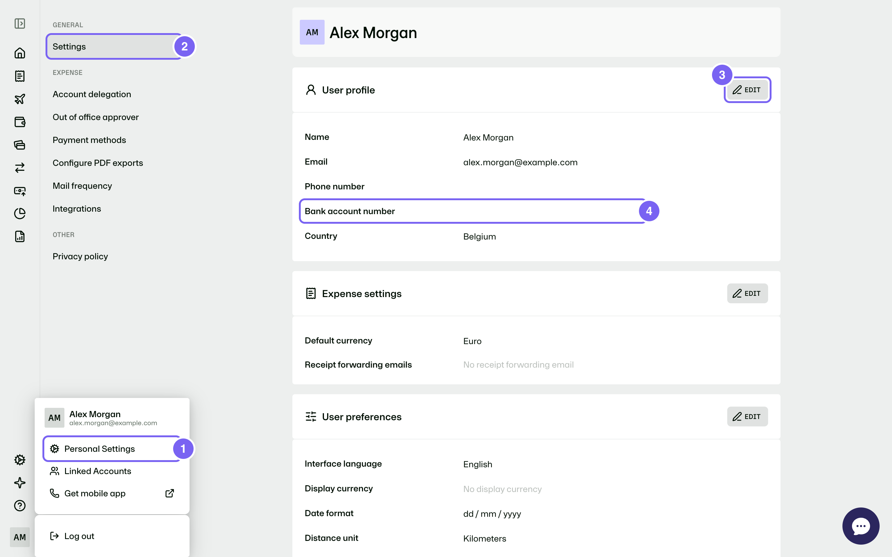This screenshot has height=557, width=892.
Task: Click the AM avatar in sidebar
Action: 20,537
